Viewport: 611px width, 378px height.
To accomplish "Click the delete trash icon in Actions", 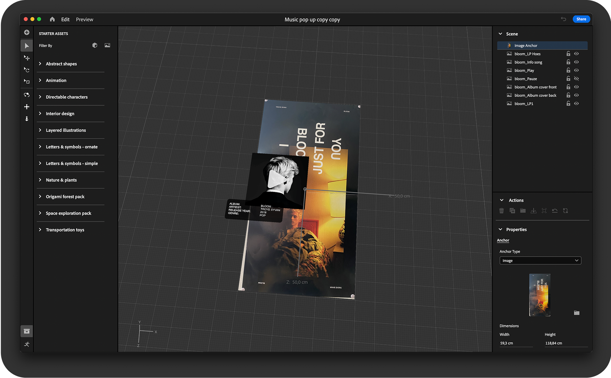I will [502, 211].
